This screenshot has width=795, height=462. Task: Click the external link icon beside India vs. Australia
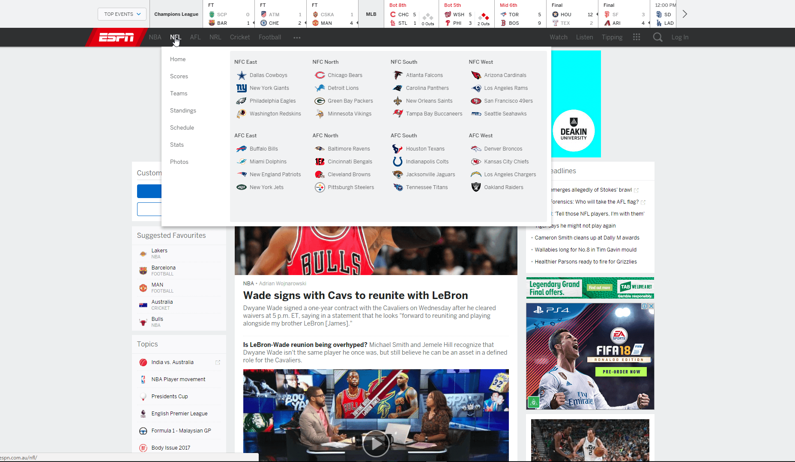click(218, 362)
